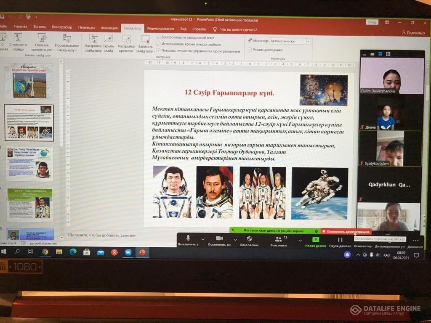Screen dimensions: 431x323
Task: Click the green New Share icon
Action: pos(315,239)
